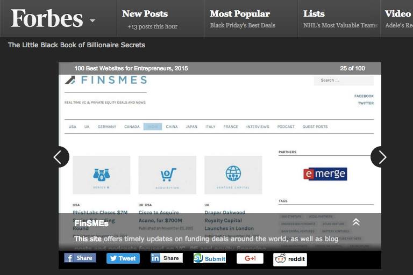Tweet this slide on Twitter
413x275 pixels.
coord(123,258)
